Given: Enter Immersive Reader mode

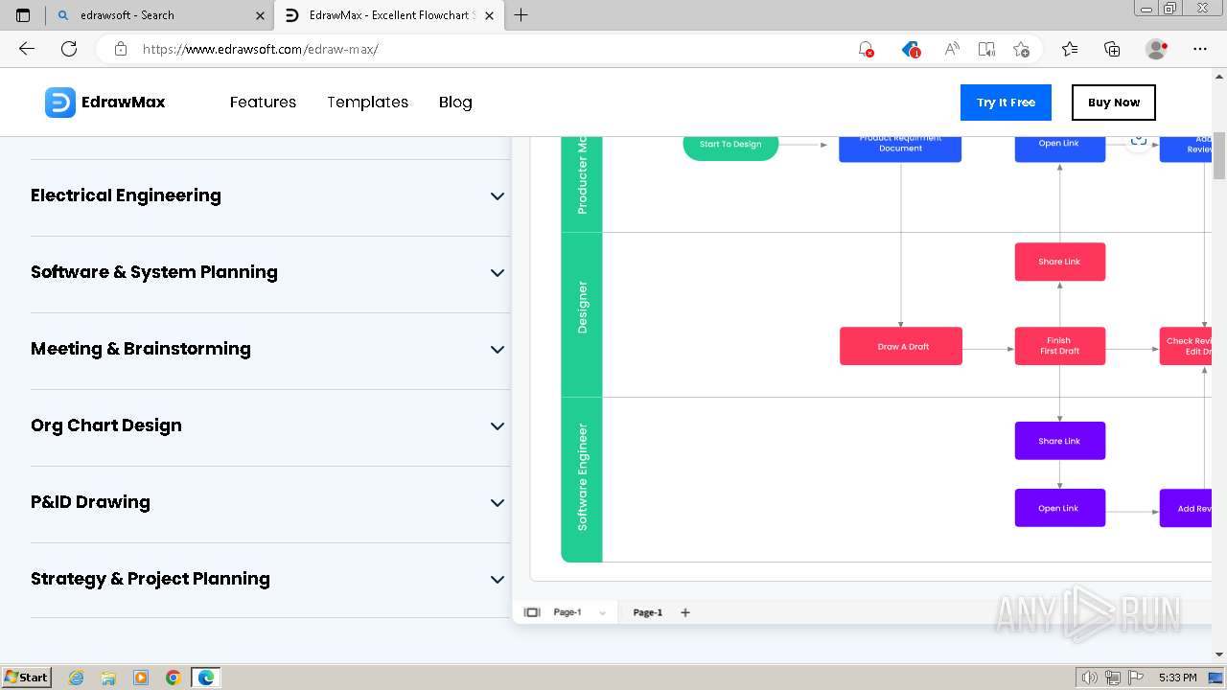Looking at the screenshot, I should (x=986, y=49).
